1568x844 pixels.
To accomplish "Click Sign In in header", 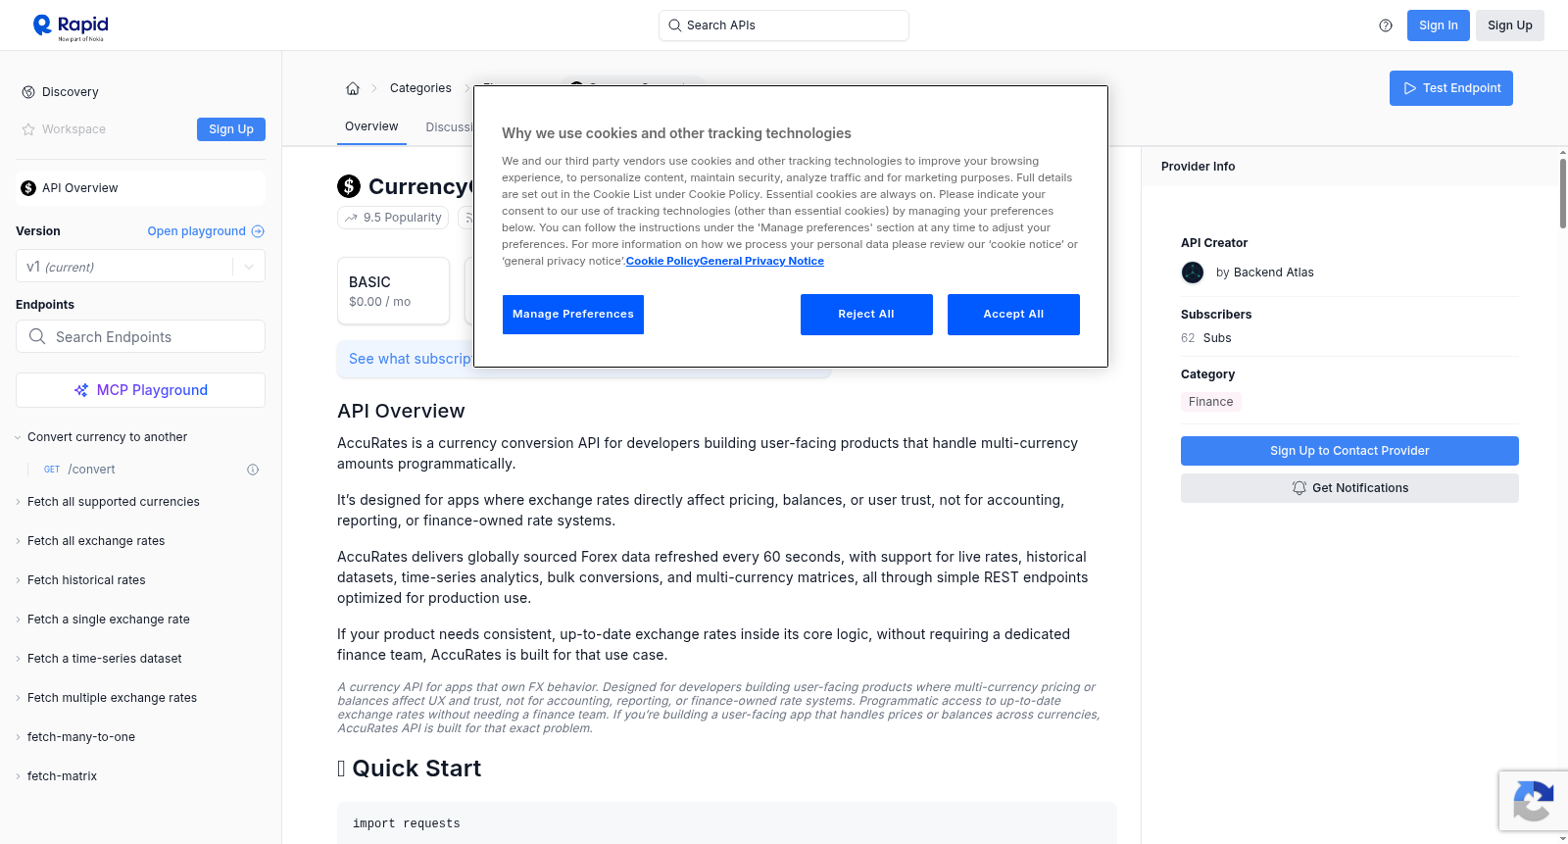I will pos(1439,25).
